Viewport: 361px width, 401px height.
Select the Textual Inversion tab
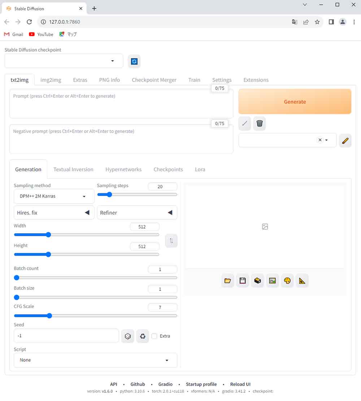pyautogui.click(x=74, y=169)
